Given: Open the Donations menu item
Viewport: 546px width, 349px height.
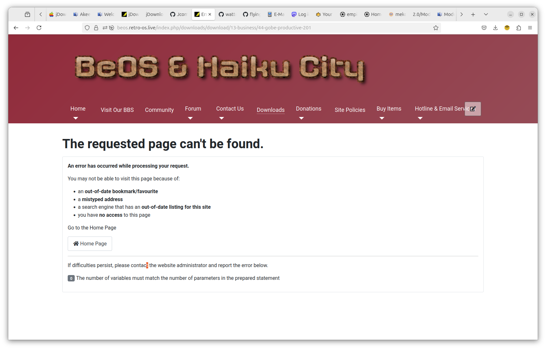Looking at the screenshot, I should click(x=309, y=109).
